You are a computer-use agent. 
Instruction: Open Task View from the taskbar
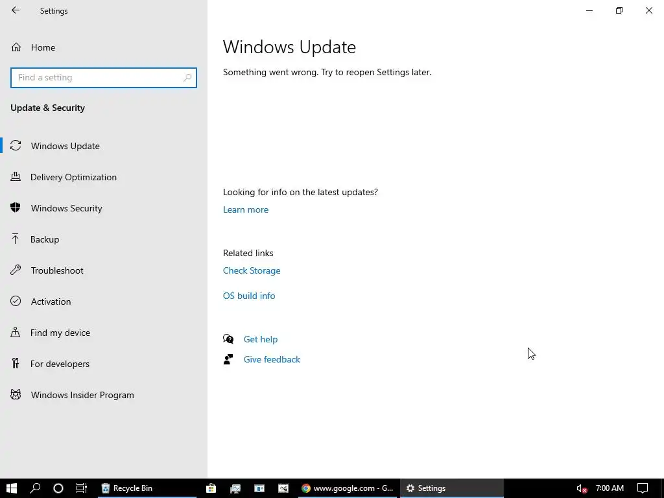click(81, 488)
